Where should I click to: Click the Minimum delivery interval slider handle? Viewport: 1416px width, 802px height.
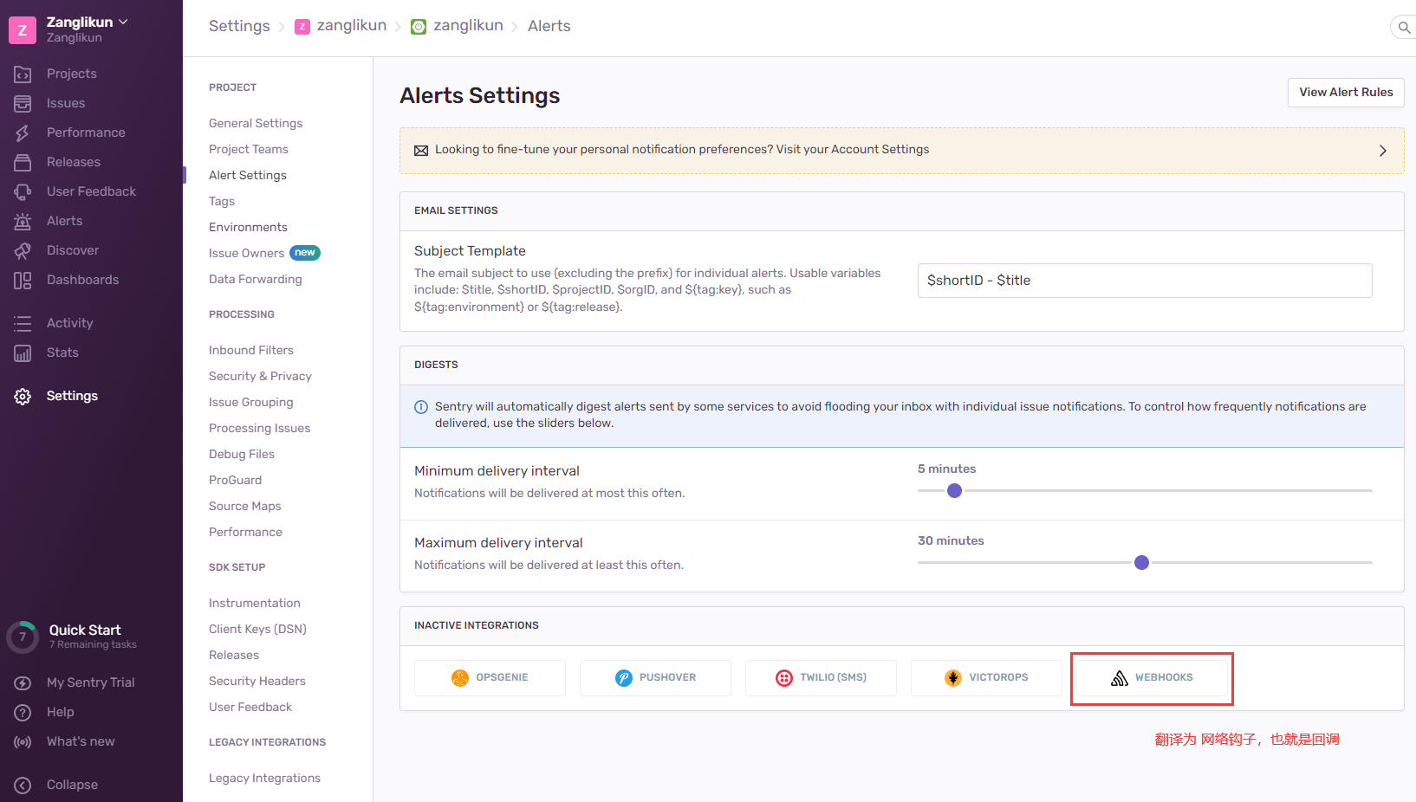point(954,491)
